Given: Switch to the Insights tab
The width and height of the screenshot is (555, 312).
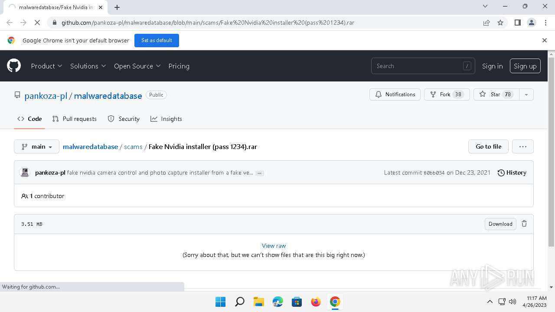Looking at the screenshot, I should [x=166, y=119].
